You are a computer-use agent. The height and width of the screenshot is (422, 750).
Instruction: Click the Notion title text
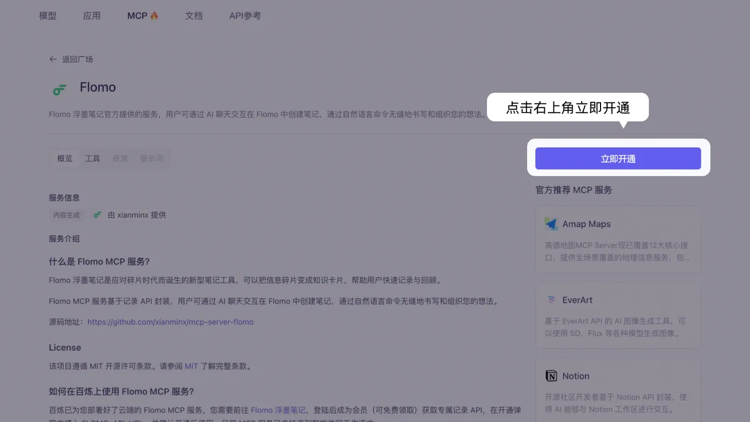coord(576,376)
